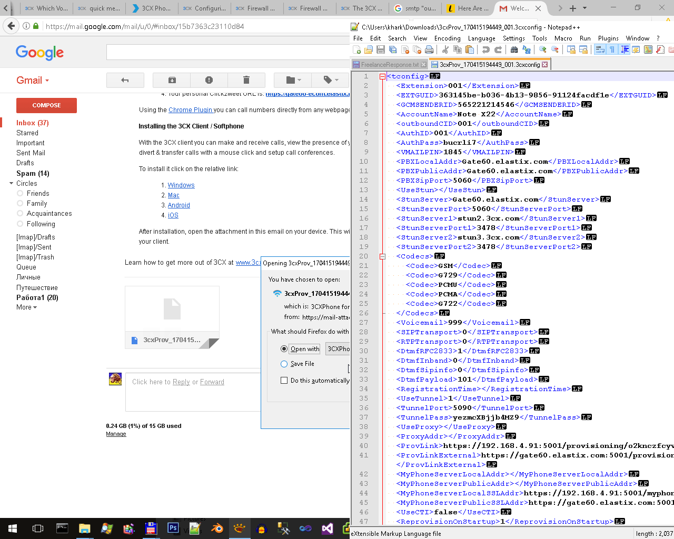
Task: Save the current Notepad++ document
Action: (x=381, y=49)
